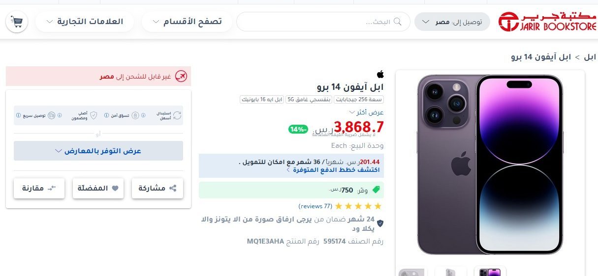Expand عرض أكثر to show more specs
Image resolution: width=598 pixels, height=276 pixels.
pyautogui.click(x=366, y=112)
